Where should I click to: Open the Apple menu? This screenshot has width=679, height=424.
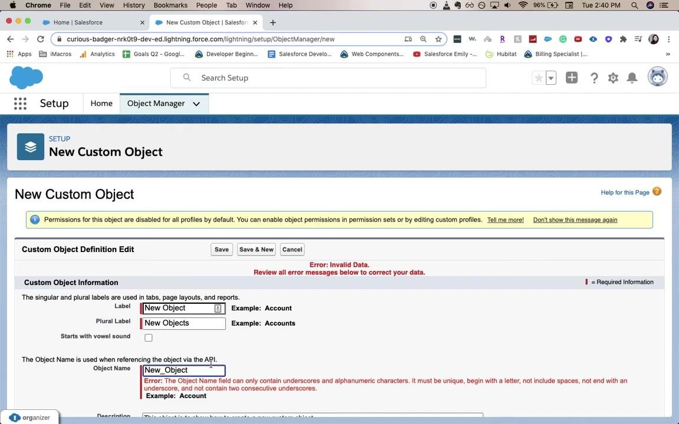(12, 5)
